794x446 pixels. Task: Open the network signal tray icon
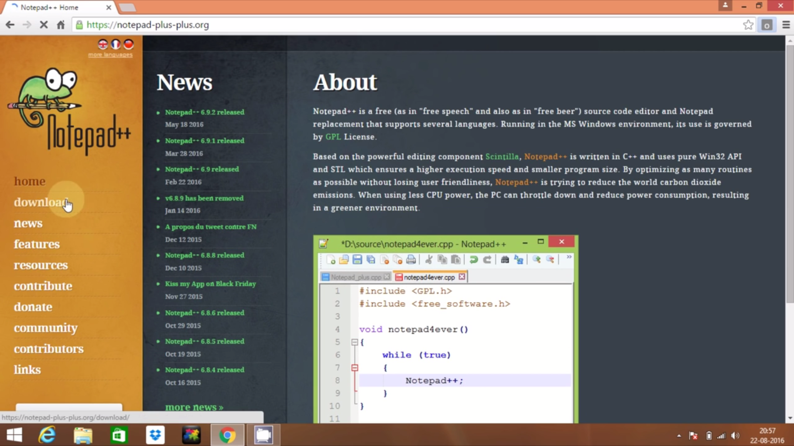coord(722,436)
